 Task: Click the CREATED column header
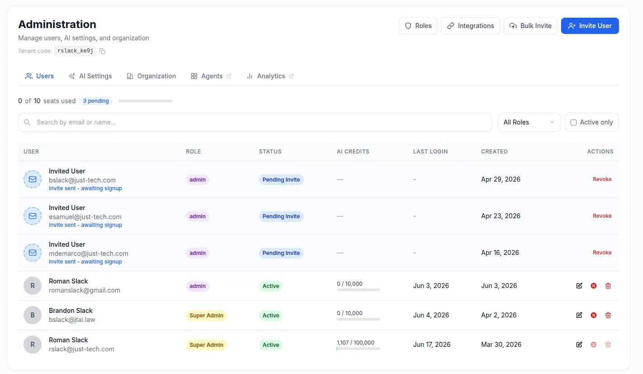pyautogui.click(x=494, y=152)
